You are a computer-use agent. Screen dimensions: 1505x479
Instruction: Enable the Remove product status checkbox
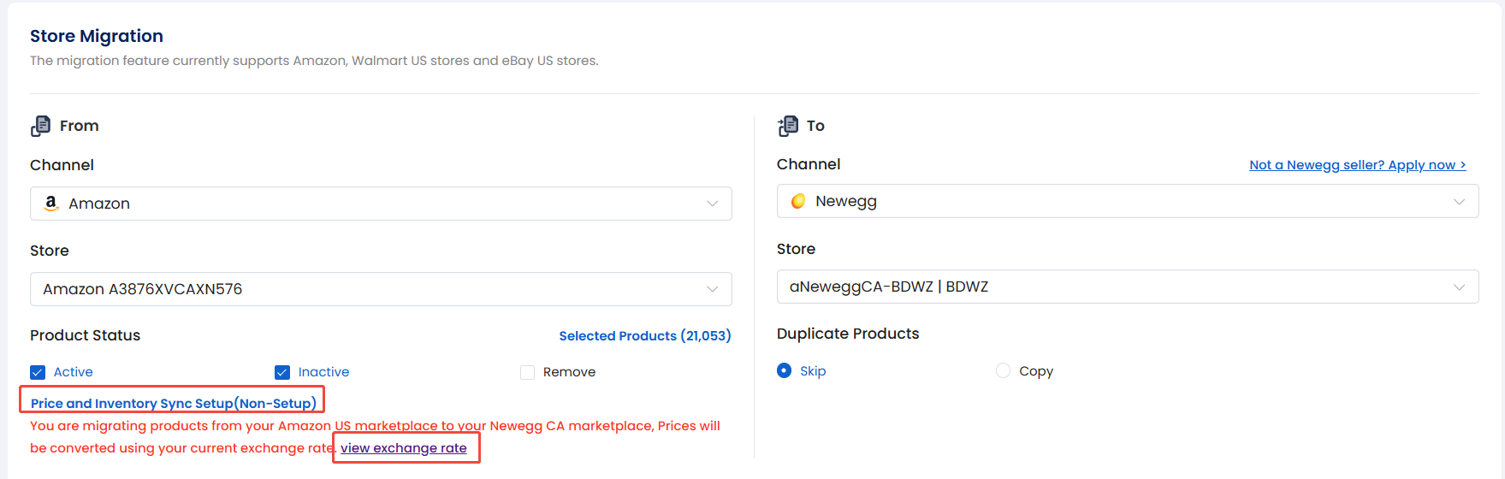click(528, 372)
